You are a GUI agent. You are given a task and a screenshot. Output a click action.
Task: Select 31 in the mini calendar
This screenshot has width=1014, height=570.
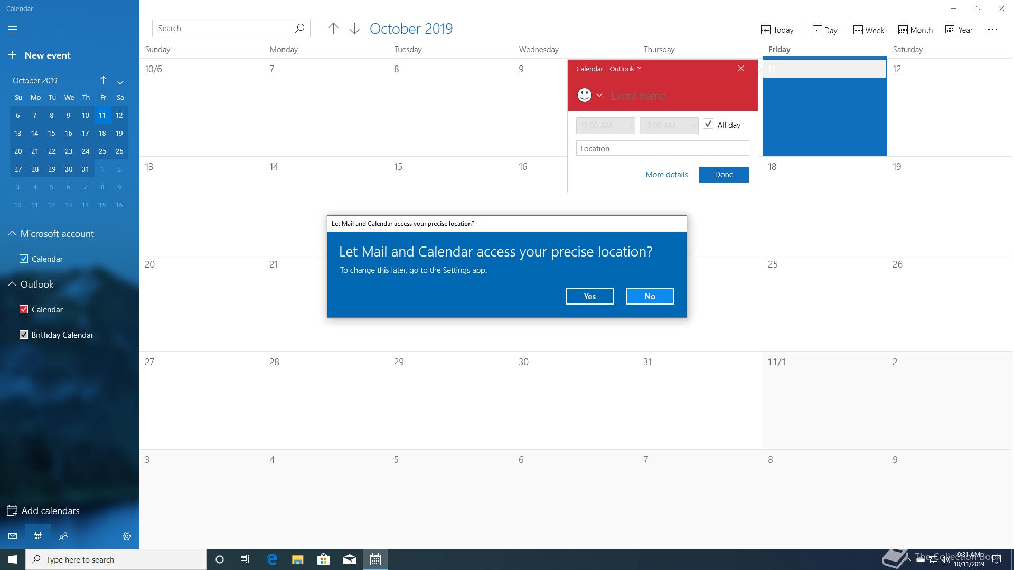(86, 169)
